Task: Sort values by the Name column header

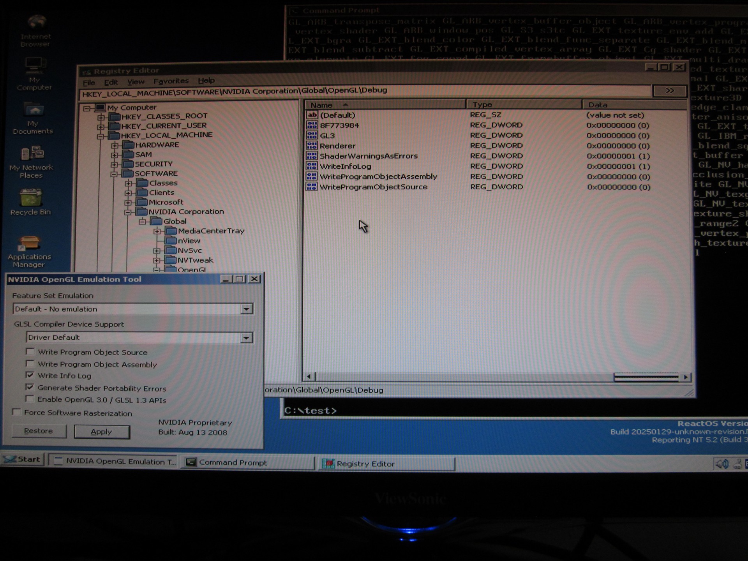Action: [385, 105]
